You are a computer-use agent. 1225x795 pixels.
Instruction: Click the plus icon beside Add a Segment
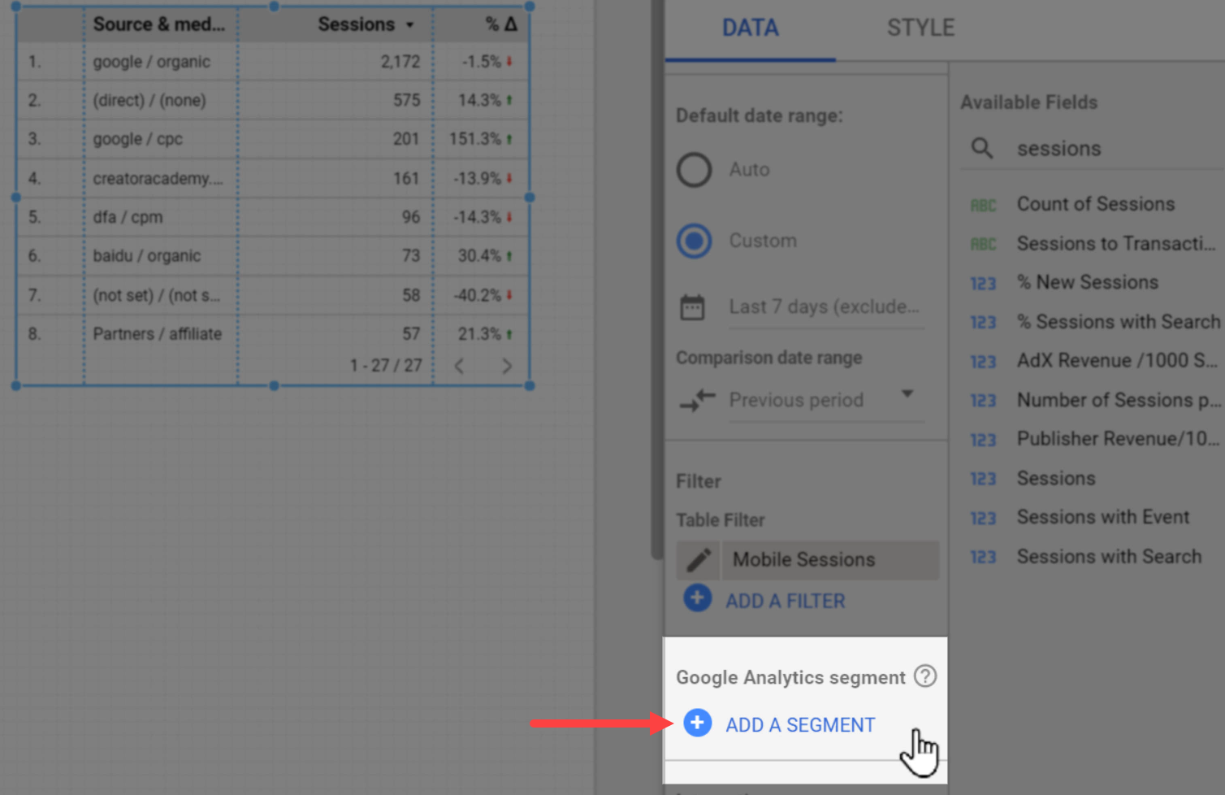[x=697, y=723]
